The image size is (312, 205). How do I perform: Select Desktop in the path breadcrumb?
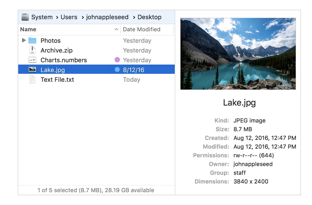(150, 17)
